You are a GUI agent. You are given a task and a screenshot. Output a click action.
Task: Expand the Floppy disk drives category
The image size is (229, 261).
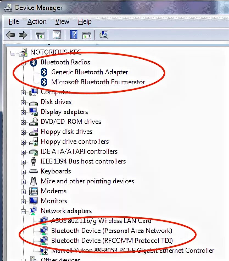(23, 132)
